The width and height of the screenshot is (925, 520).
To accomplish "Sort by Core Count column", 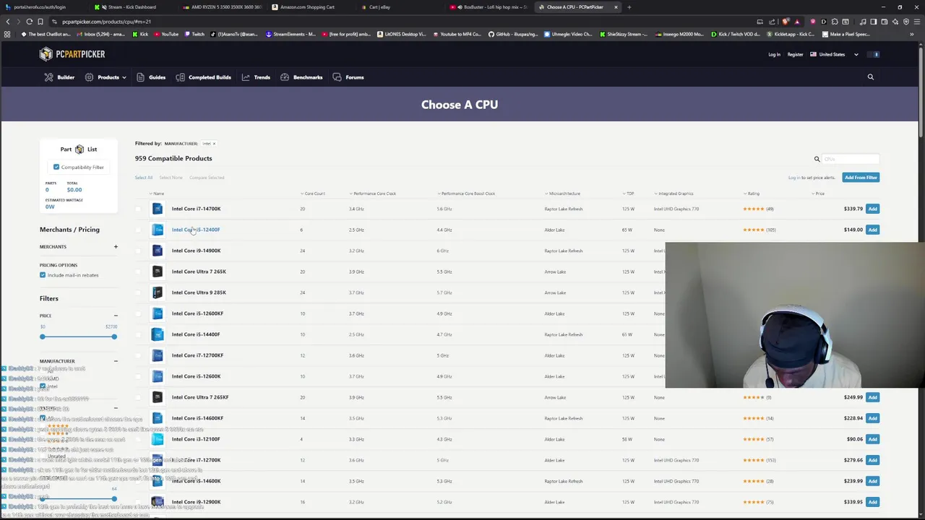I will [313, 194].
